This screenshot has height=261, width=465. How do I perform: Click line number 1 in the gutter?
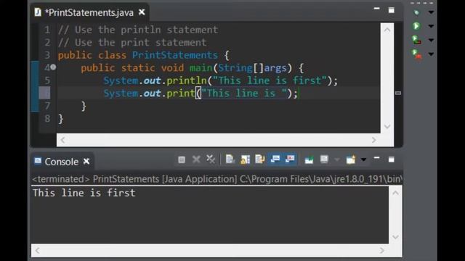[47, 30]
